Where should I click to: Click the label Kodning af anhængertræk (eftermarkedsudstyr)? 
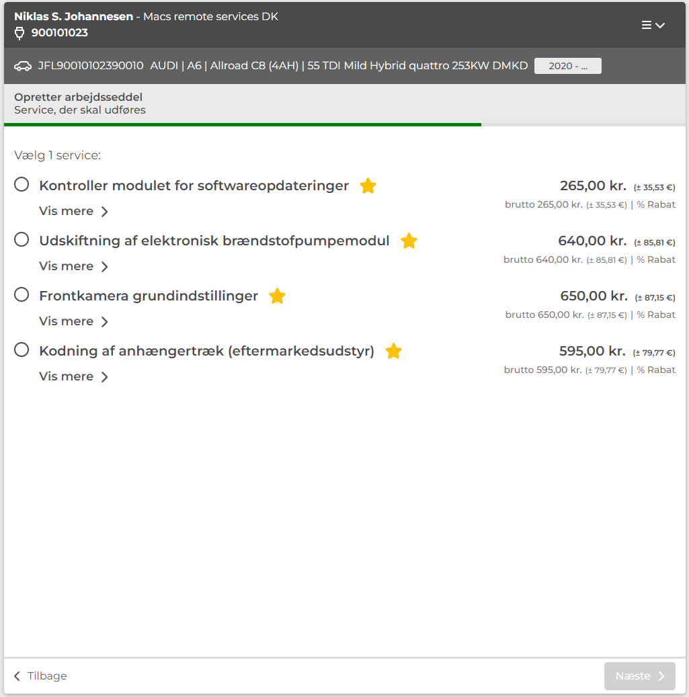pyautogui.click(x=207, y=351)
